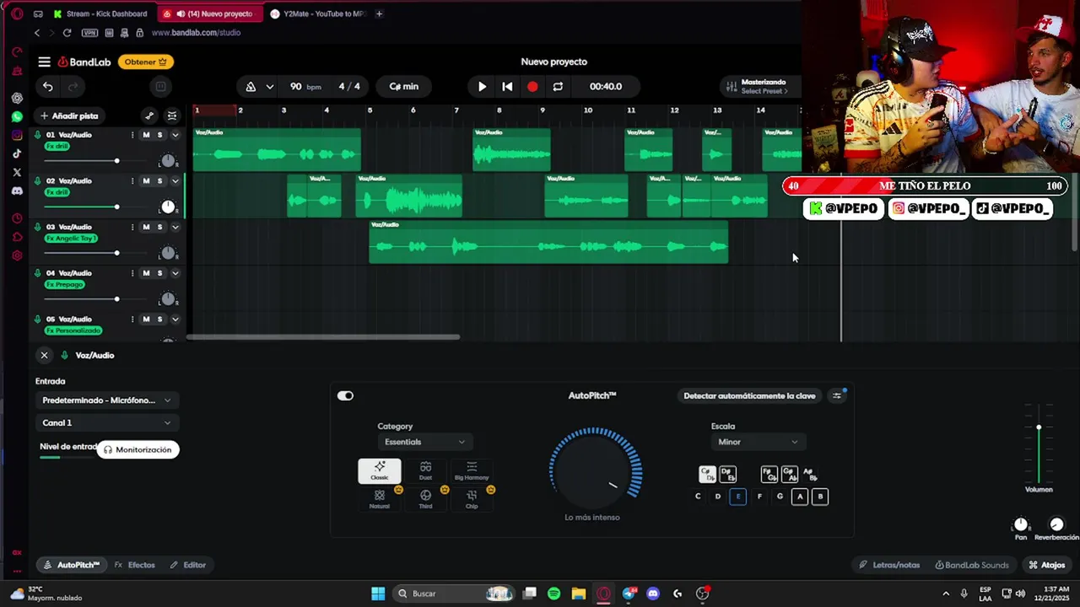Select the Third AutoPitch preset
This screenshot has width=1080, height=607.
[x=425, y=499]
